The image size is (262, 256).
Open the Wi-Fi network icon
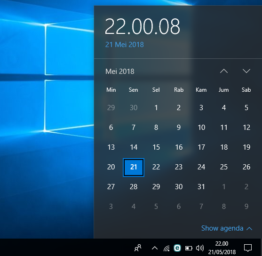[167, 248]
